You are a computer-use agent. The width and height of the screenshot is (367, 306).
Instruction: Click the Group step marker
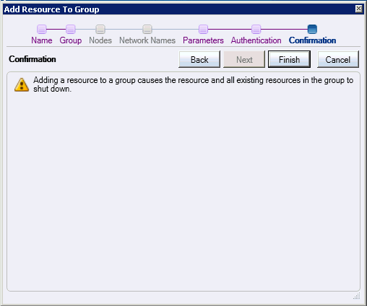[x=71, y=29]
